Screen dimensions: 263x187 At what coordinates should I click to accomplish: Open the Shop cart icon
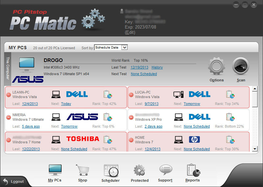pos(83,170)
